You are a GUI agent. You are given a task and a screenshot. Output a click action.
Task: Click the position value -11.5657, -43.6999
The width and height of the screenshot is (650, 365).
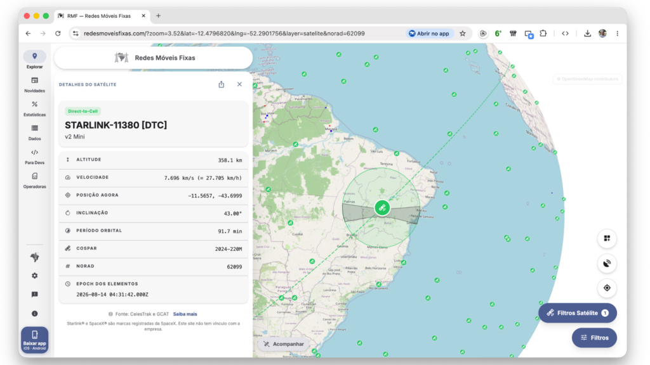pyautogui.click(x=215, y=196)
